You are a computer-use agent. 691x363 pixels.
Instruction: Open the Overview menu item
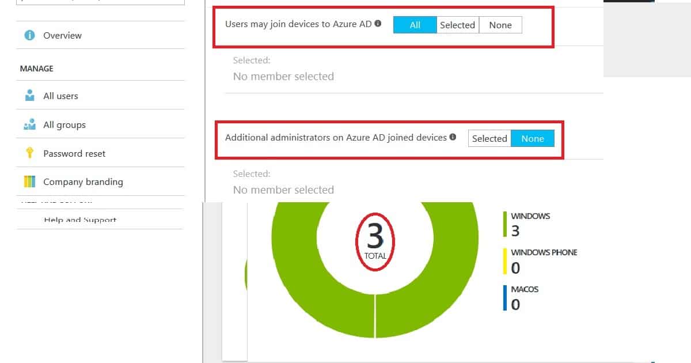pos(101,35)
